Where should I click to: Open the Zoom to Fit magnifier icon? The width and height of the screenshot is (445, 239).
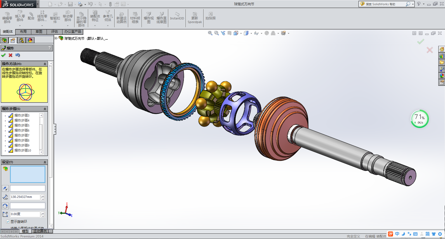click(210, 33)
